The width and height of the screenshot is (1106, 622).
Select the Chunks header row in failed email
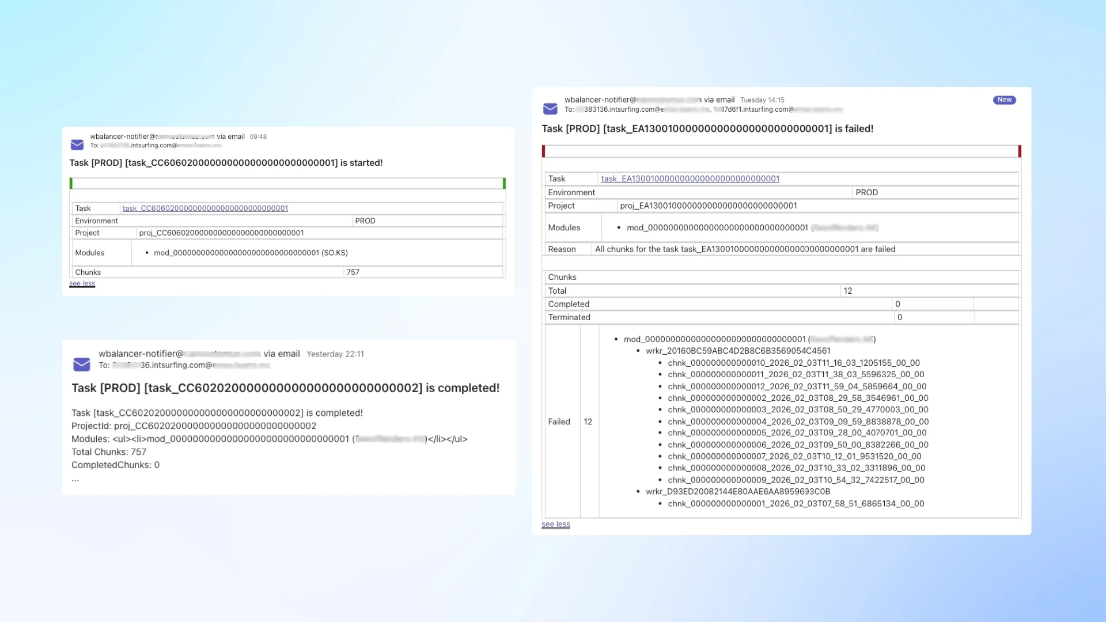[562, 277]
